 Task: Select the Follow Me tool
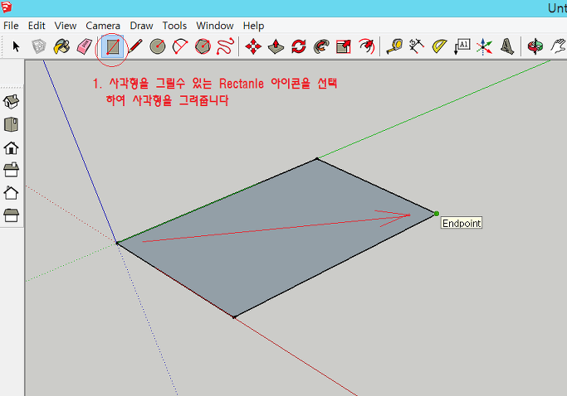321,46
